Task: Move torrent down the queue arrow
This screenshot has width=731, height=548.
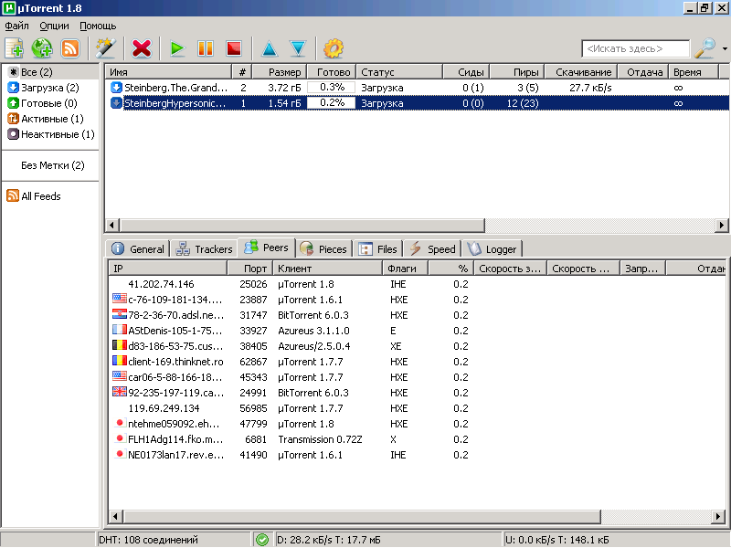Action: [x=298, y=48]
